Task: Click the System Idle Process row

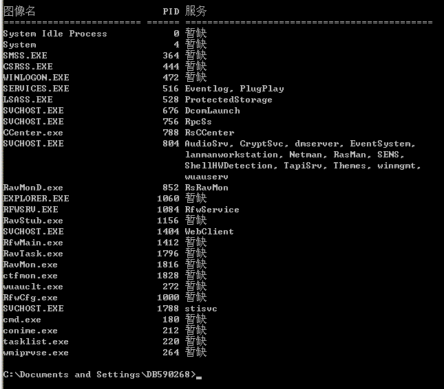Action: (55, 34)
